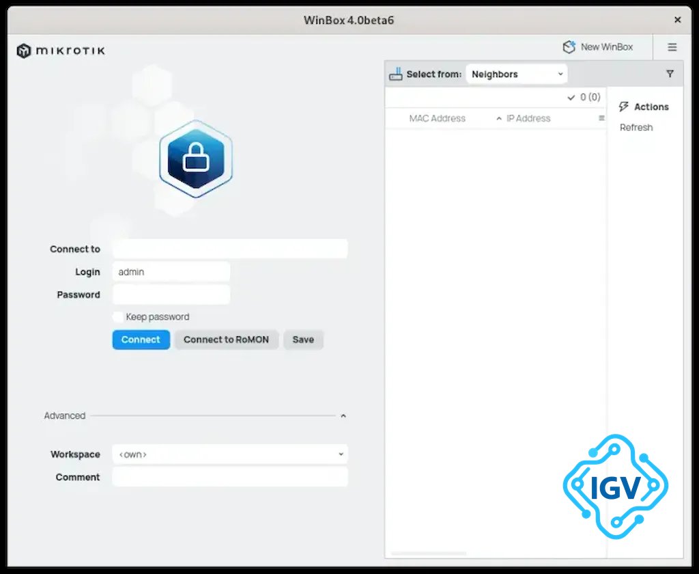Click the filter funnel icon
699x574 pixels.
670,74
